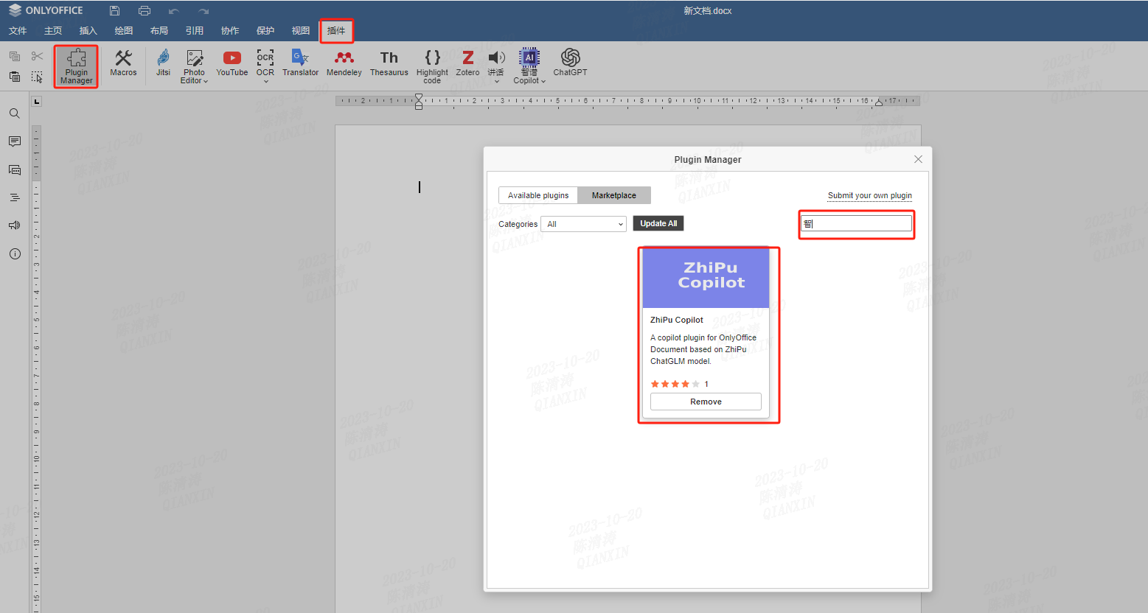Open the Translator plugin

(300, 63)
